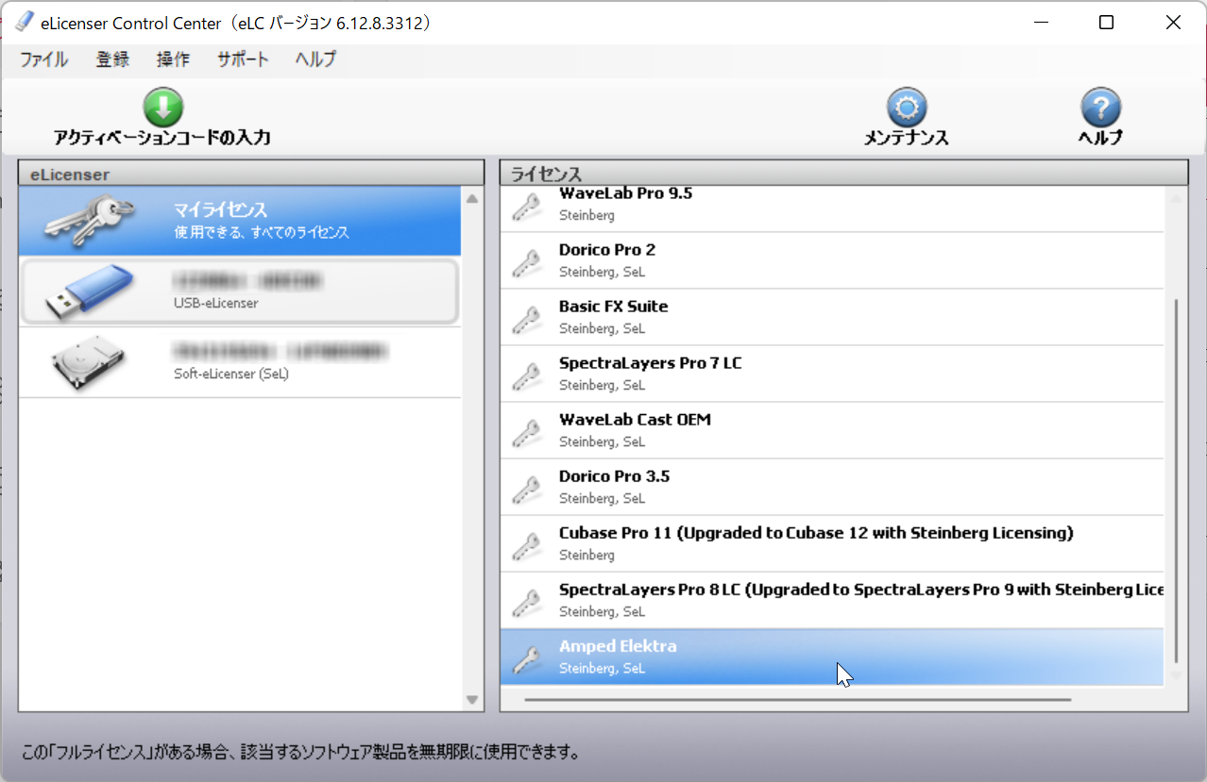Viewport: 1207px width, 782px height.
Task: Click the green activation code download icon
Action: point(162,108)
